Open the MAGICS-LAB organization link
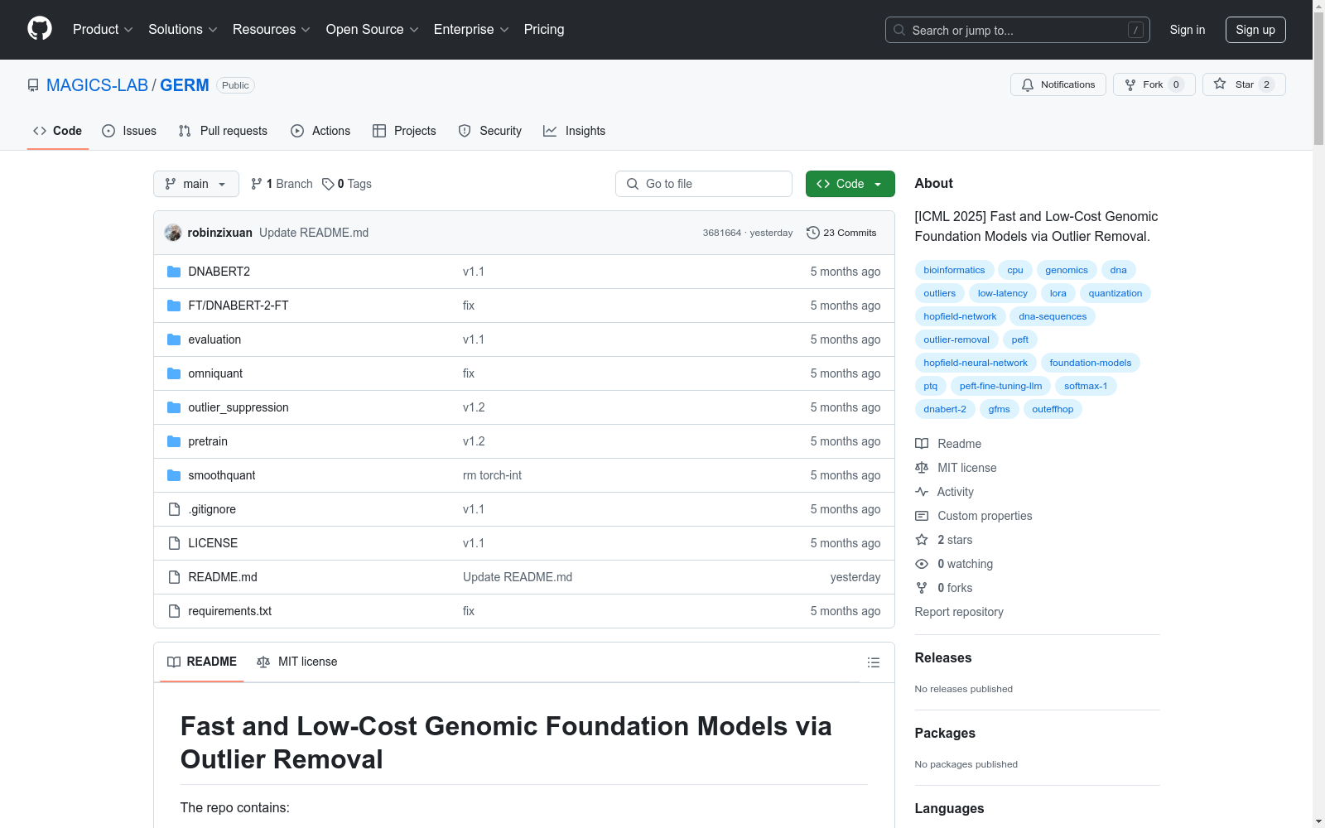Viewport: 1325px width, 828px height. point(97,85)
